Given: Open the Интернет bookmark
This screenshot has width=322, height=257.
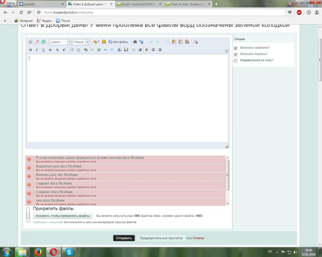Looking at the screenshot, I should click(x=23, y=21).
